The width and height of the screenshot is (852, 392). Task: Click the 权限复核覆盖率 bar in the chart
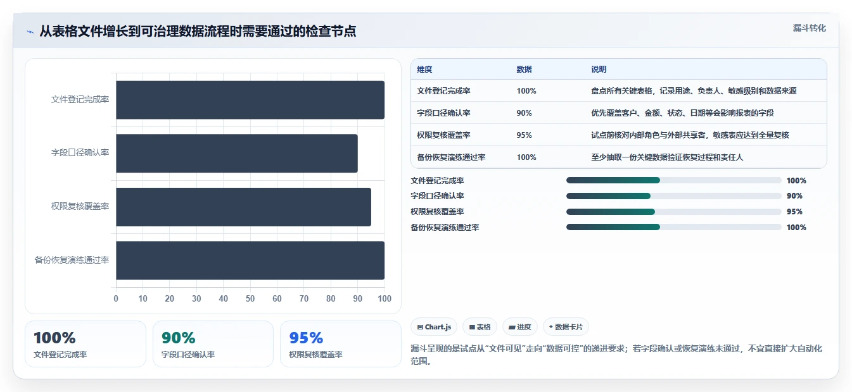[x=243, y=207]
